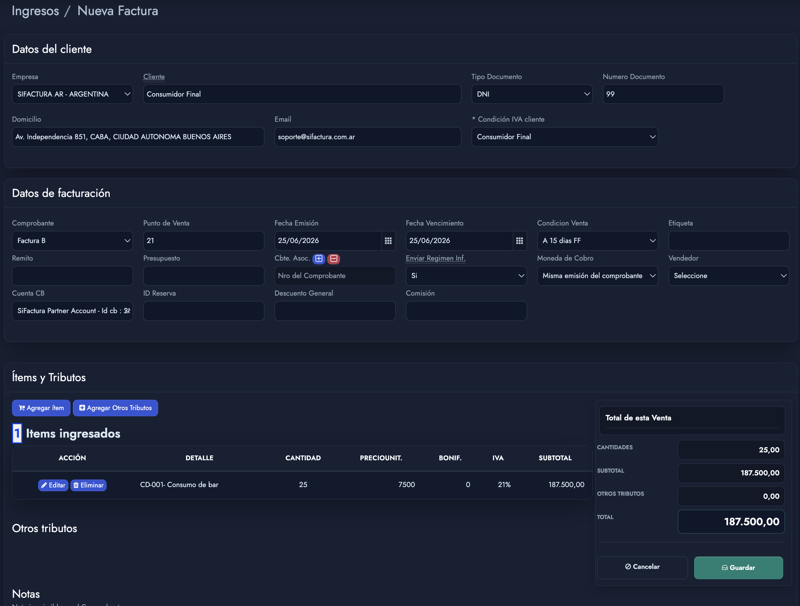
Task: Click the Numero Documento field
Action: pyautogui.click(x=663, y=94)
